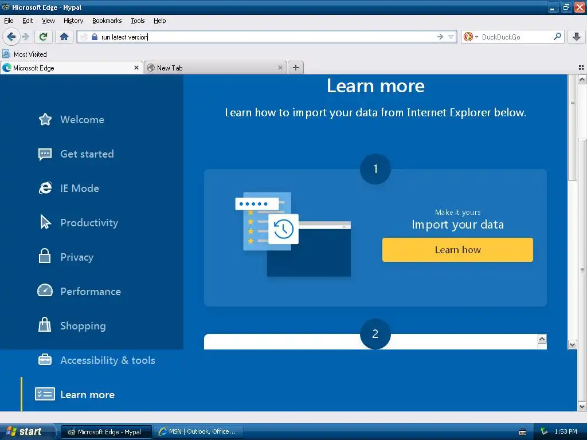Click the IE Mode Internet Explorer icon
This screenshot has height=440, width=587.
pyautogui.click(x=45, y=188)
